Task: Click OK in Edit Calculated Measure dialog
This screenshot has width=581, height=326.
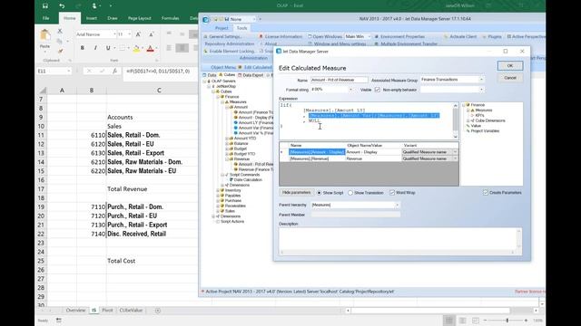Action: (x=510, y=66)
